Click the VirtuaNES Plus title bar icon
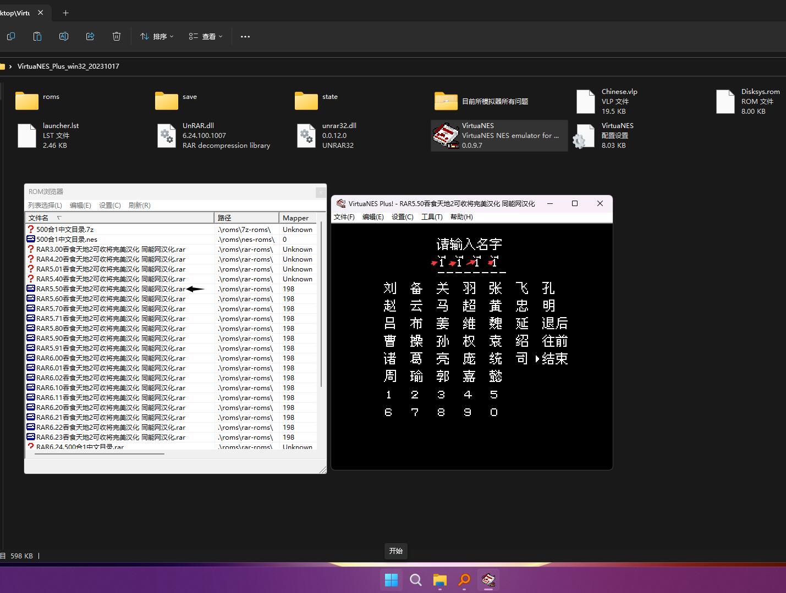The width and height of the screenshot is (786, 593). pyautogui.click(x=341, y=203)
